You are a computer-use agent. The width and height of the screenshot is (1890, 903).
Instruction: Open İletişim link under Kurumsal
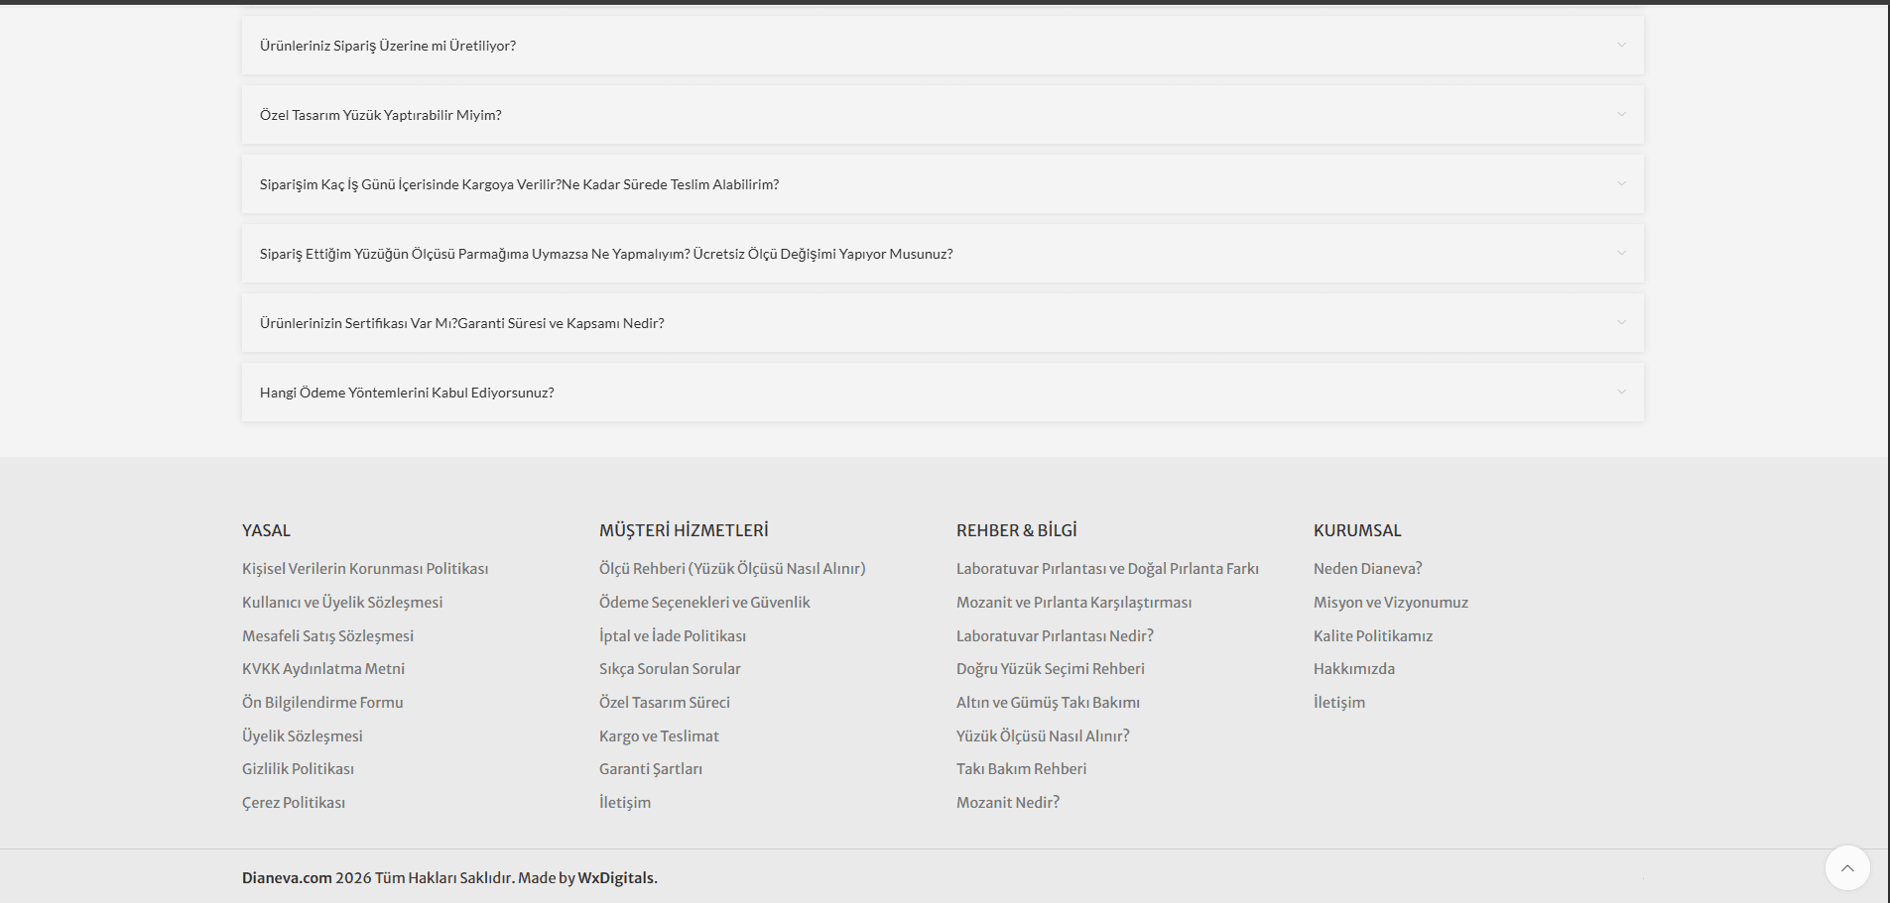coord(1339,703)
